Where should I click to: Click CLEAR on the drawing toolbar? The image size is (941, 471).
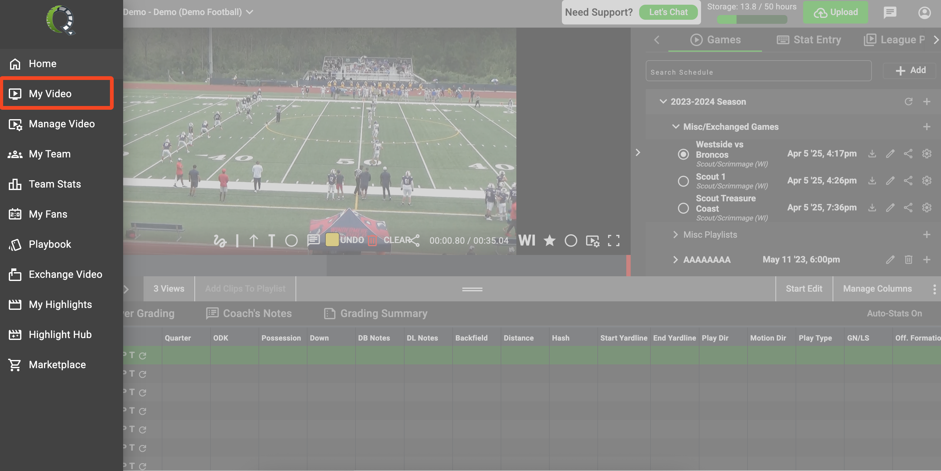[x=397, y=240]
